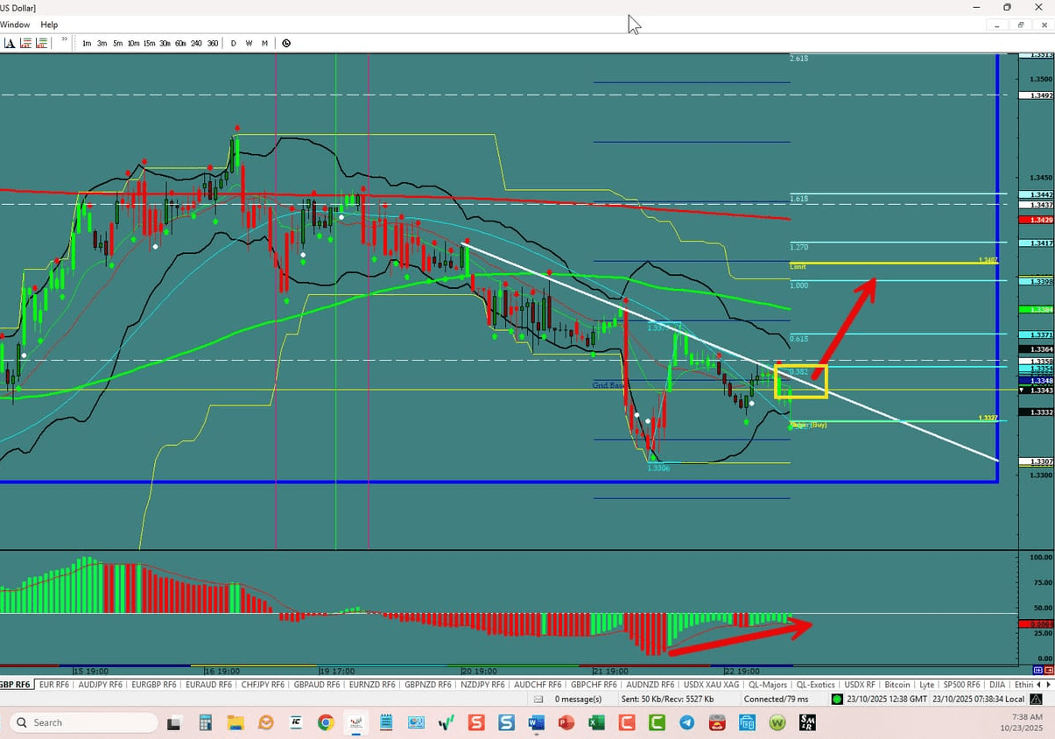The width and height of the screenshot is (1055, 739).
Task: Click inside the Windows Search box
Action: pyautogui.click(x=83, y=722)
